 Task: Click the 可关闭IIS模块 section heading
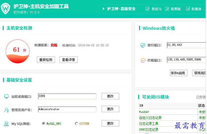155,97
